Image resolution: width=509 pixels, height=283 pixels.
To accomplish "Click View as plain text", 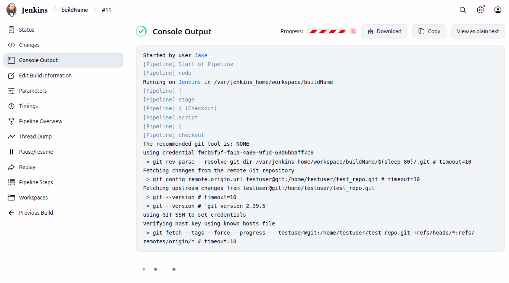I will coord(478,31).
